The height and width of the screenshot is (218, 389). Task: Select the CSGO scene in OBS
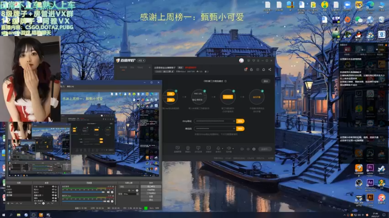click(x=19, y=189)
